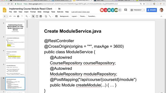Screen dimensions: 166x93
Task: Select the shape tool
Action: [x=46, y=16]
